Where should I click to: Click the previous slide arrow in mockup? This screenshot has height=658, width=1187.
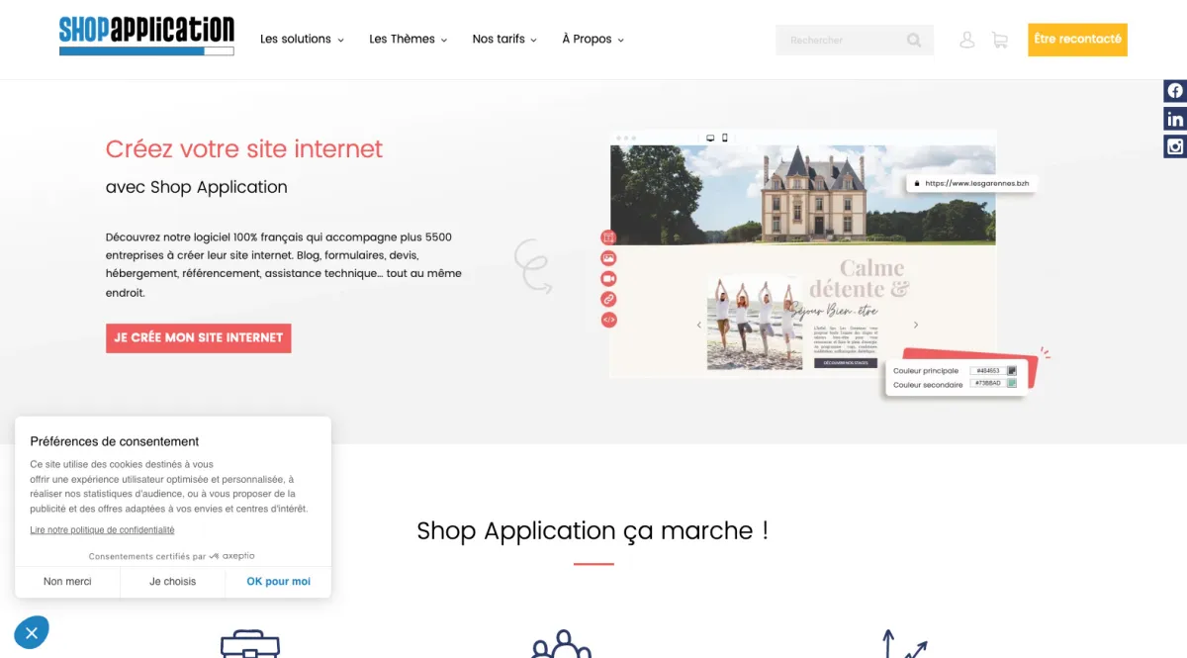click(699, 325)
